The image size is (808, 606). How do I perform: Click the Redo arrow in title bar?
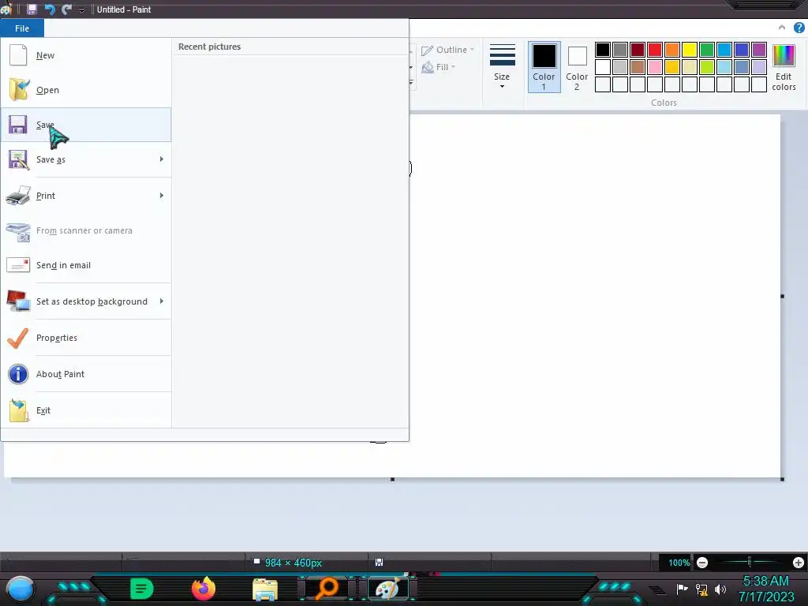(66, 9)
